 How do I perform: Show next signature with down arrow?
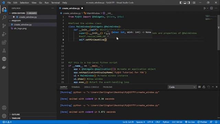pos(108,36)
